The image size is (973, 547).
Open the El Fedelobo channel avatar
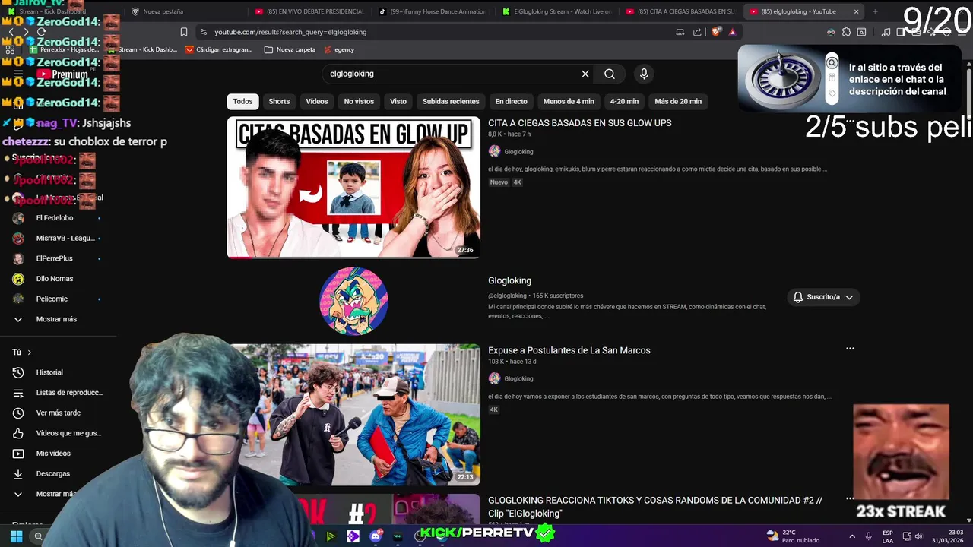18,218
